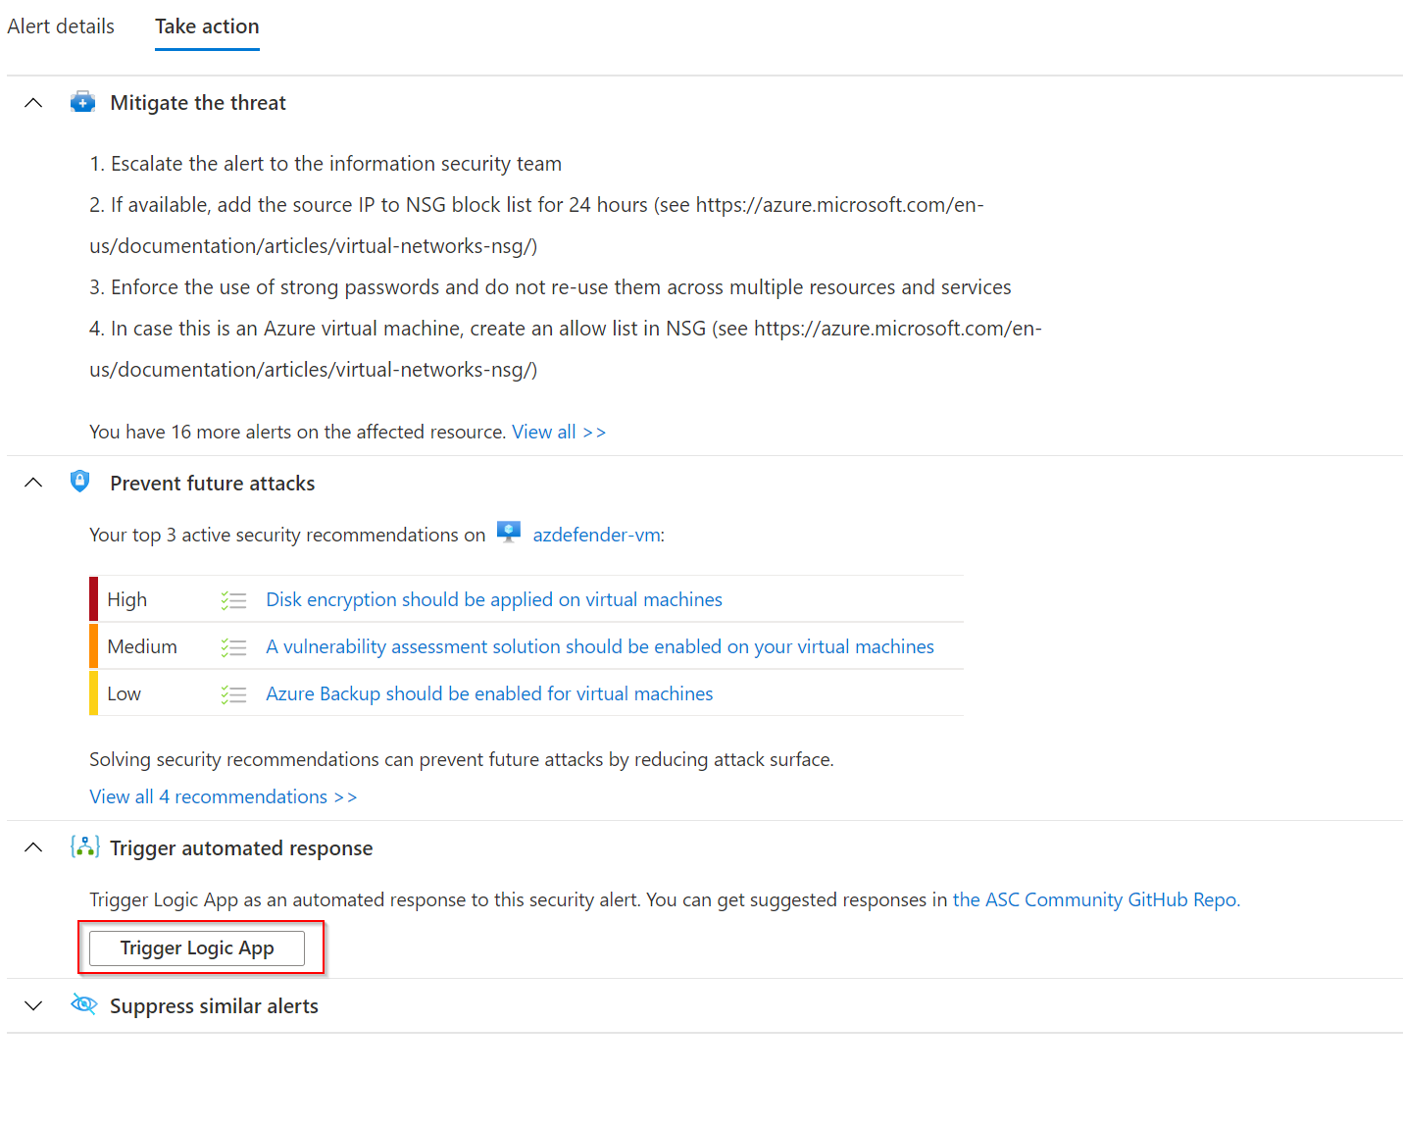Screen dimensions: 1403x1127
Task: Click the azdefender-vm virtual machine icon
Action: click(x=508, y=533)
